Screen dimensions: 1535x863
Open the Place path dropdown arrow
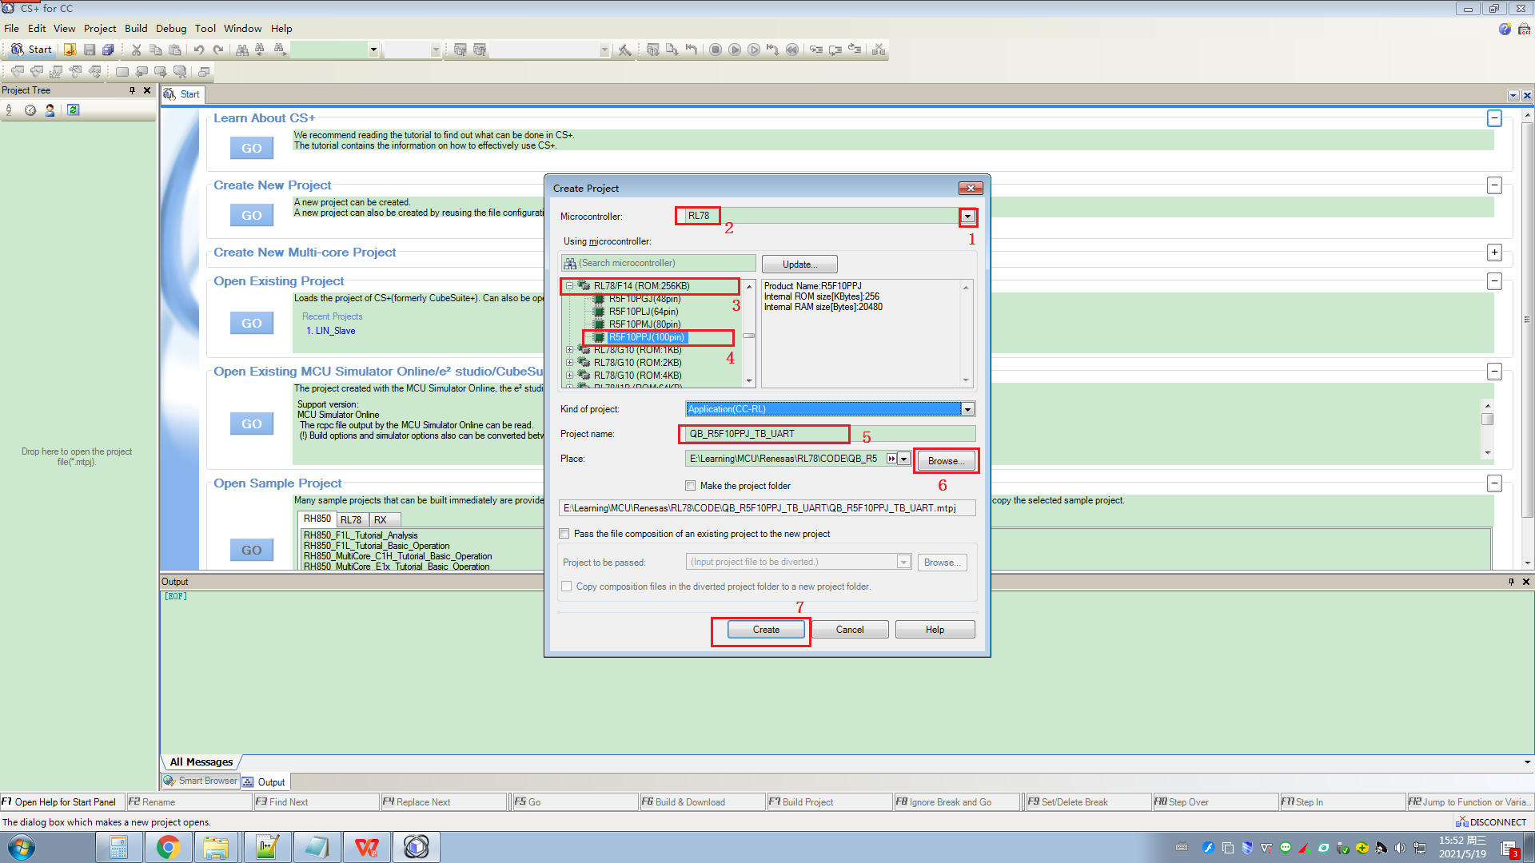click(903, 459)
